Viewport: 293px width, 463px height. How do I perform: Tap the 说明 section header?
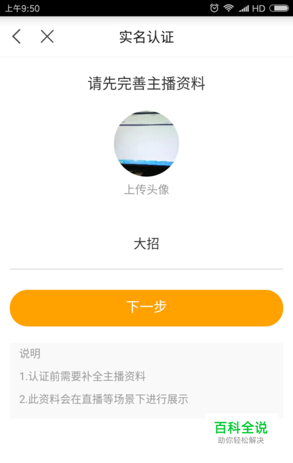(30, 353)
